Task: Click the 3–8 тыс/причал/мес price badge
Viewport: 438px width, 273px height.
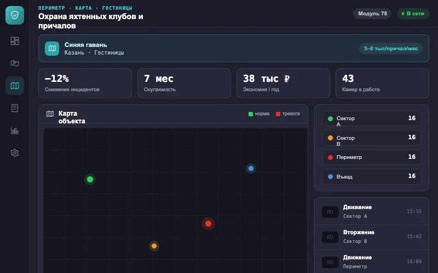Action: (x=390, y=49)
